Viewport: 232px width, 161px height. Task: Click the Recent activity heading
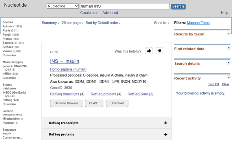[187, 78]
